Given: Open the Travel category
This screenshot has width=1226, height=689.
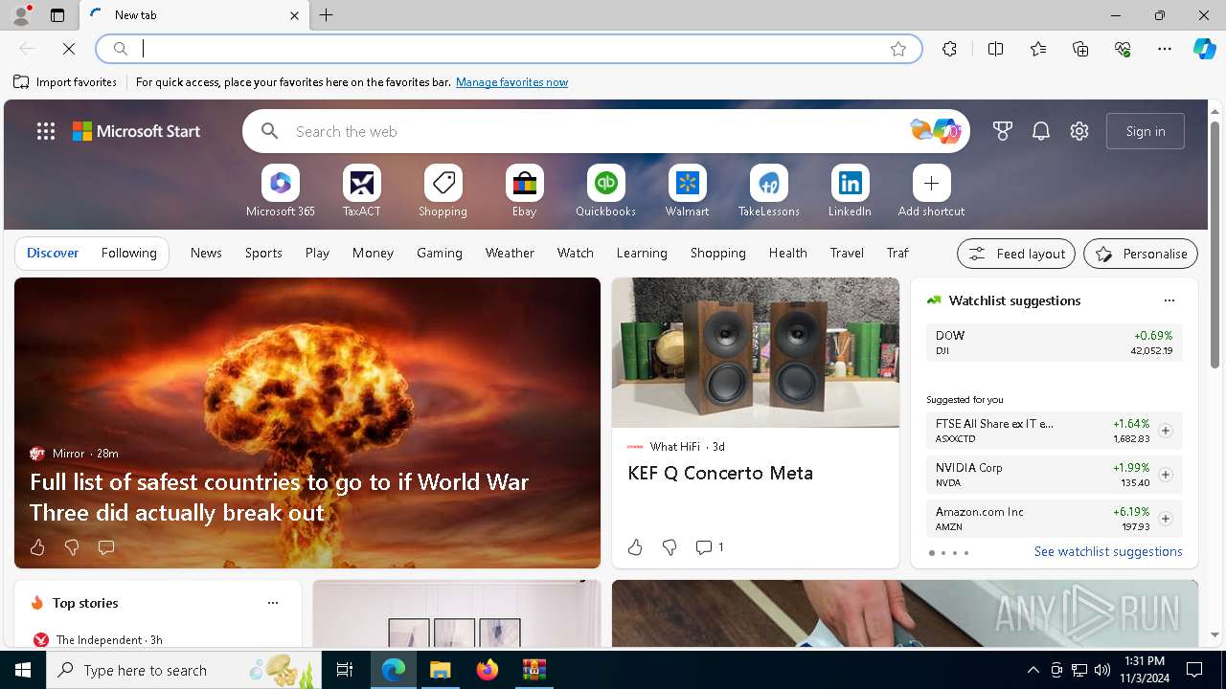Looking at the screenshot, I should coord(847,253).
